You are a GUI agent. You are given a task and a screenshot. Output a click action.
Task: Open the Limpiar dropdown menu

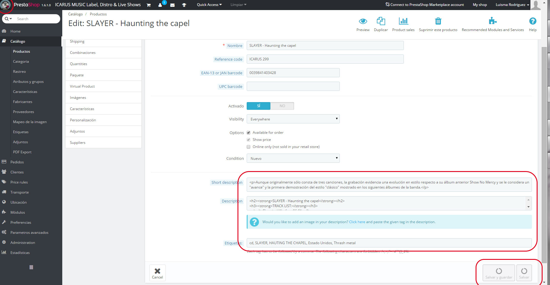(238, 5)
